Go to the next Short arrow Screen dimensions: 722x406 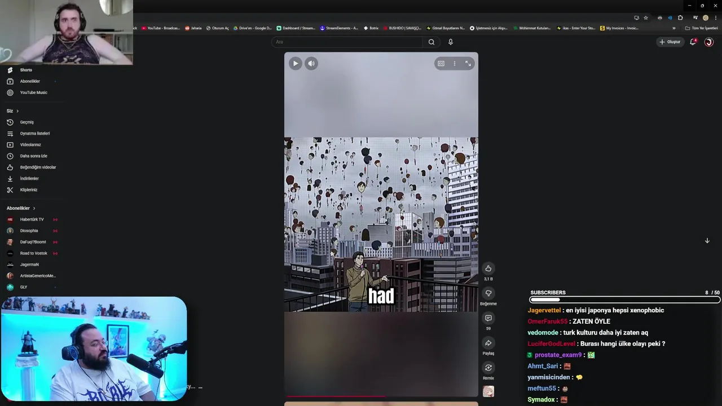tap(707, 241)
